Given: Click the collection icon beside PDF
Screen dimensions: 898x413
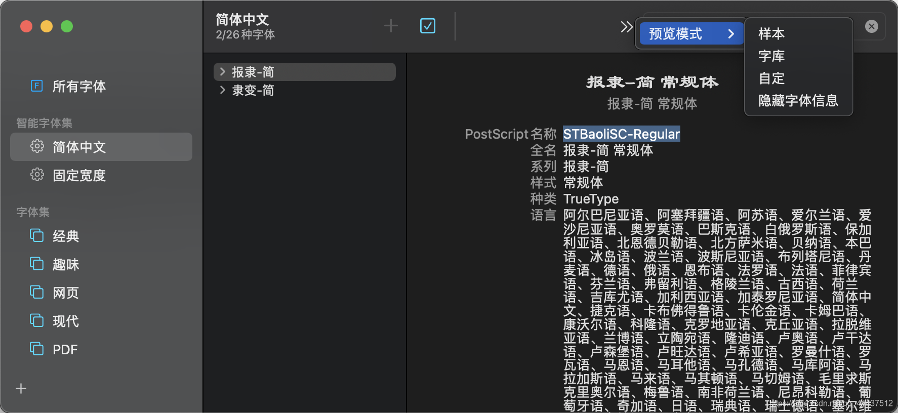Looking at the screenshot, I should [36, 349].
